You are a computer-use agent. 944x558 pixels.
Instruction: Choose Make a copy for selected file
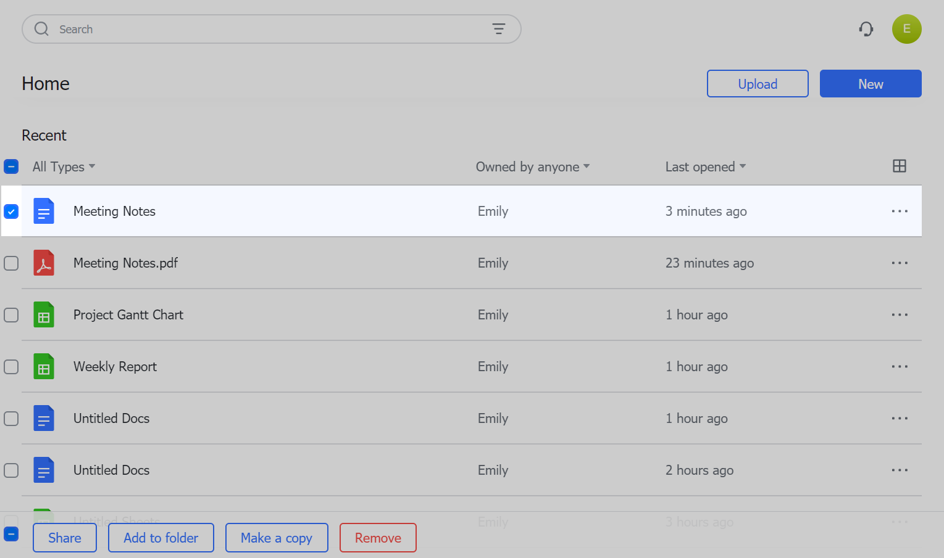[277, 538]
